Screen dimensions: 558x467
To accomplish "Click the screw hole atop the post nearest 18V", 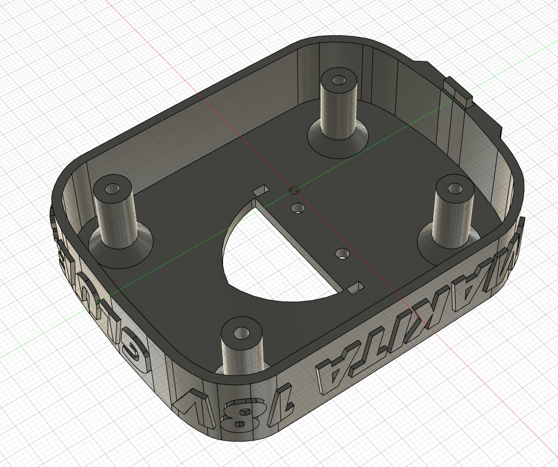I will tap(242, 333).
